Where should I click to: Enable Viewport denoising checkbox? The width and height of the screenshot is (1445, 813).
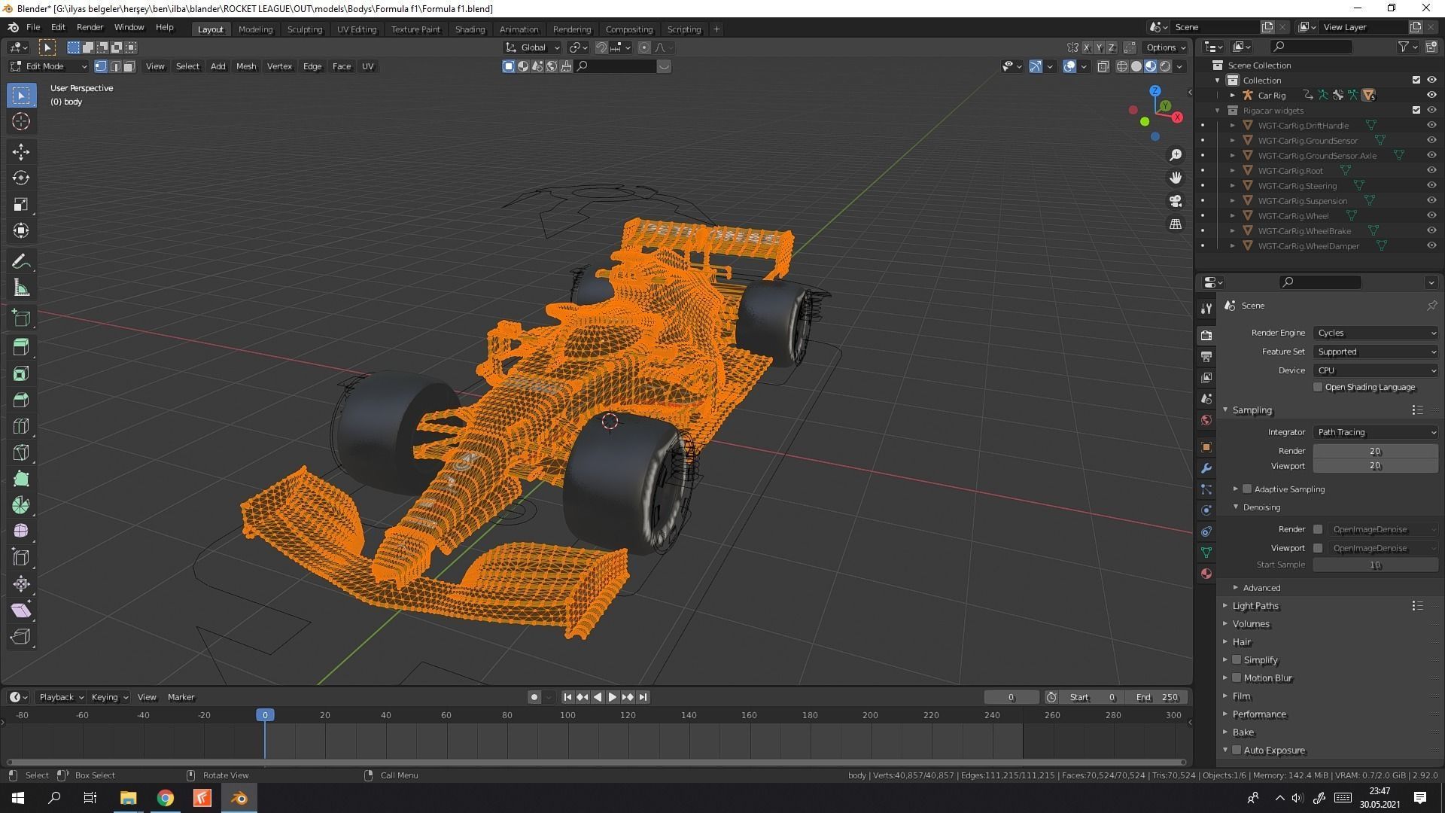tap(1318, 548)
